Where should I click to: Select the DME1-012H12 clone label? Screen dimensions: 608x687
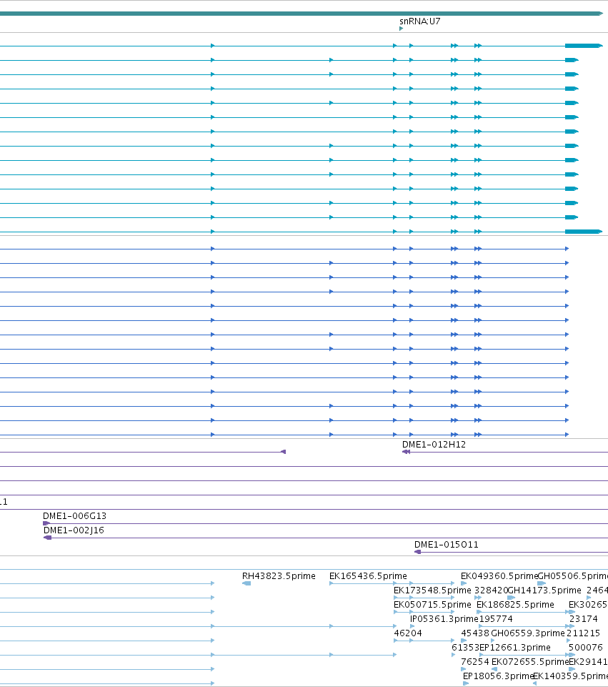point(434,444)
